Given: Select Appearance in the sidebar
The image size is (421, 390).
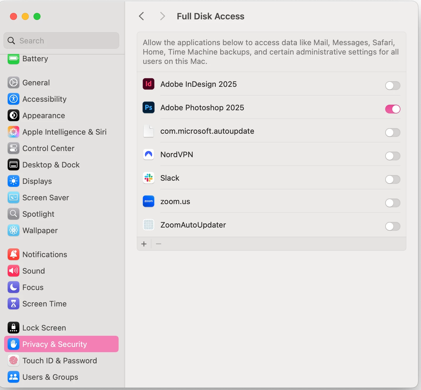Looking at the screenshot, I should click(x=44, y=116).
